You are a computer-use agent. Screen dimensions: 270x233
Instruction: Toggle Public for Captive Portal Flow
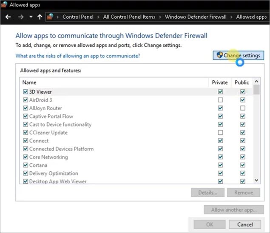[243, 116]
